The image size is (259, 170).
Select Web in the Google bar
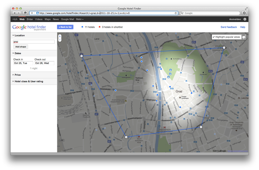point(22,19)
